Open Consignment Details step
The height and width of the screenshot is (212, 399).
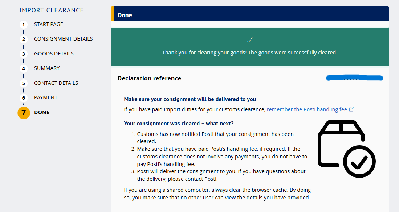(63, 39)
